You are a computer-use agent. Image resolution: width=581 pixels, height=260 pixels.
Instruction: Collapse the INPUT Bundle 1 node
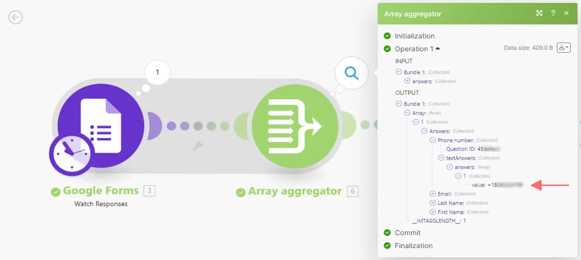[399, 72]
